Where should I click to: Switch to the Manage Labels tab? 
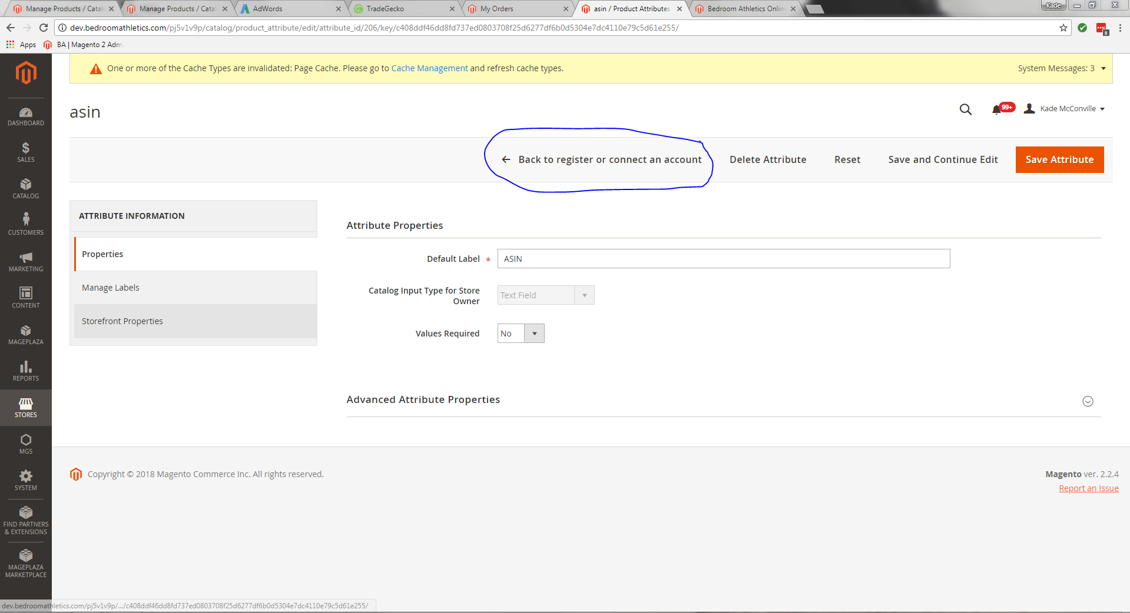(111, 288)
